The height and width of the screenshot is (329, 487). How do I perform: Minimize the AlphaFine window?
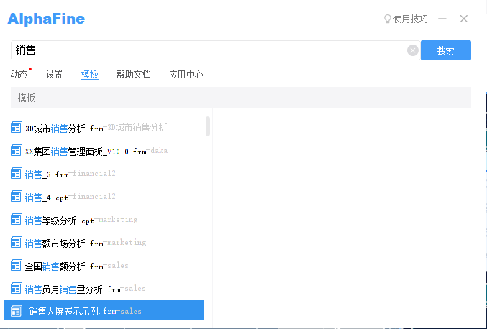click(442, 19)
